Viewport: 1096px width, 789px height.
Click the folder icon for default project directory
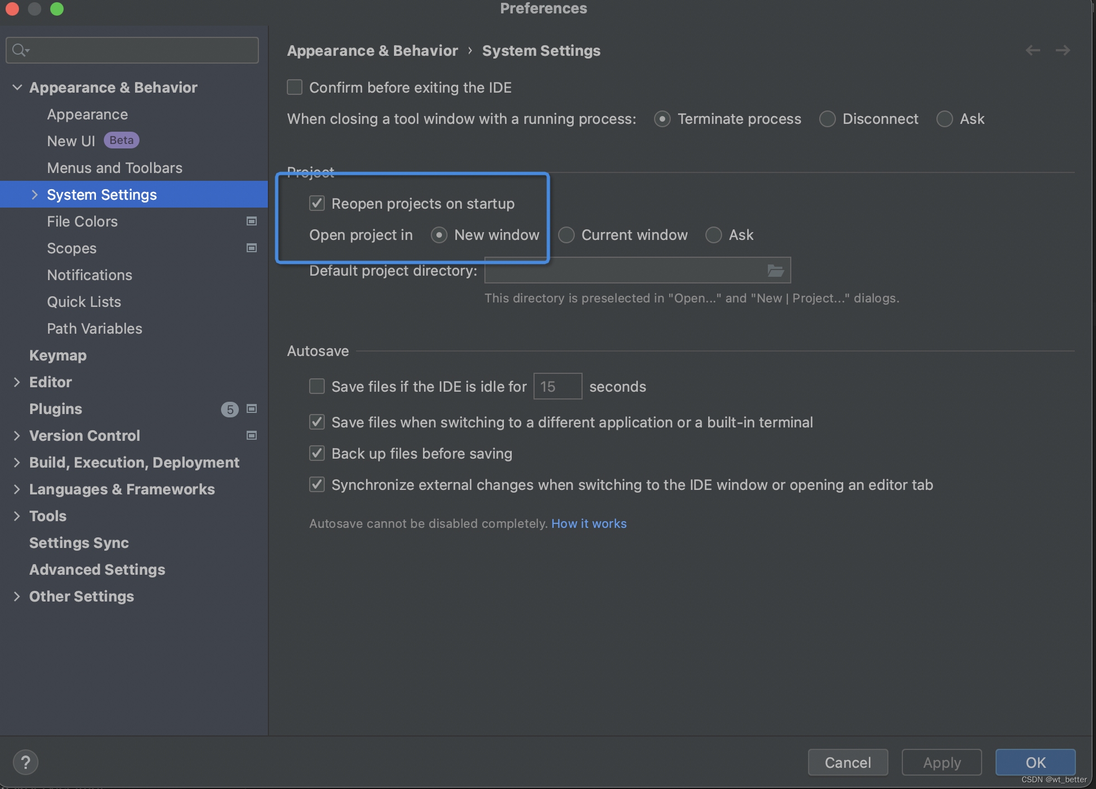coord(775,271)
